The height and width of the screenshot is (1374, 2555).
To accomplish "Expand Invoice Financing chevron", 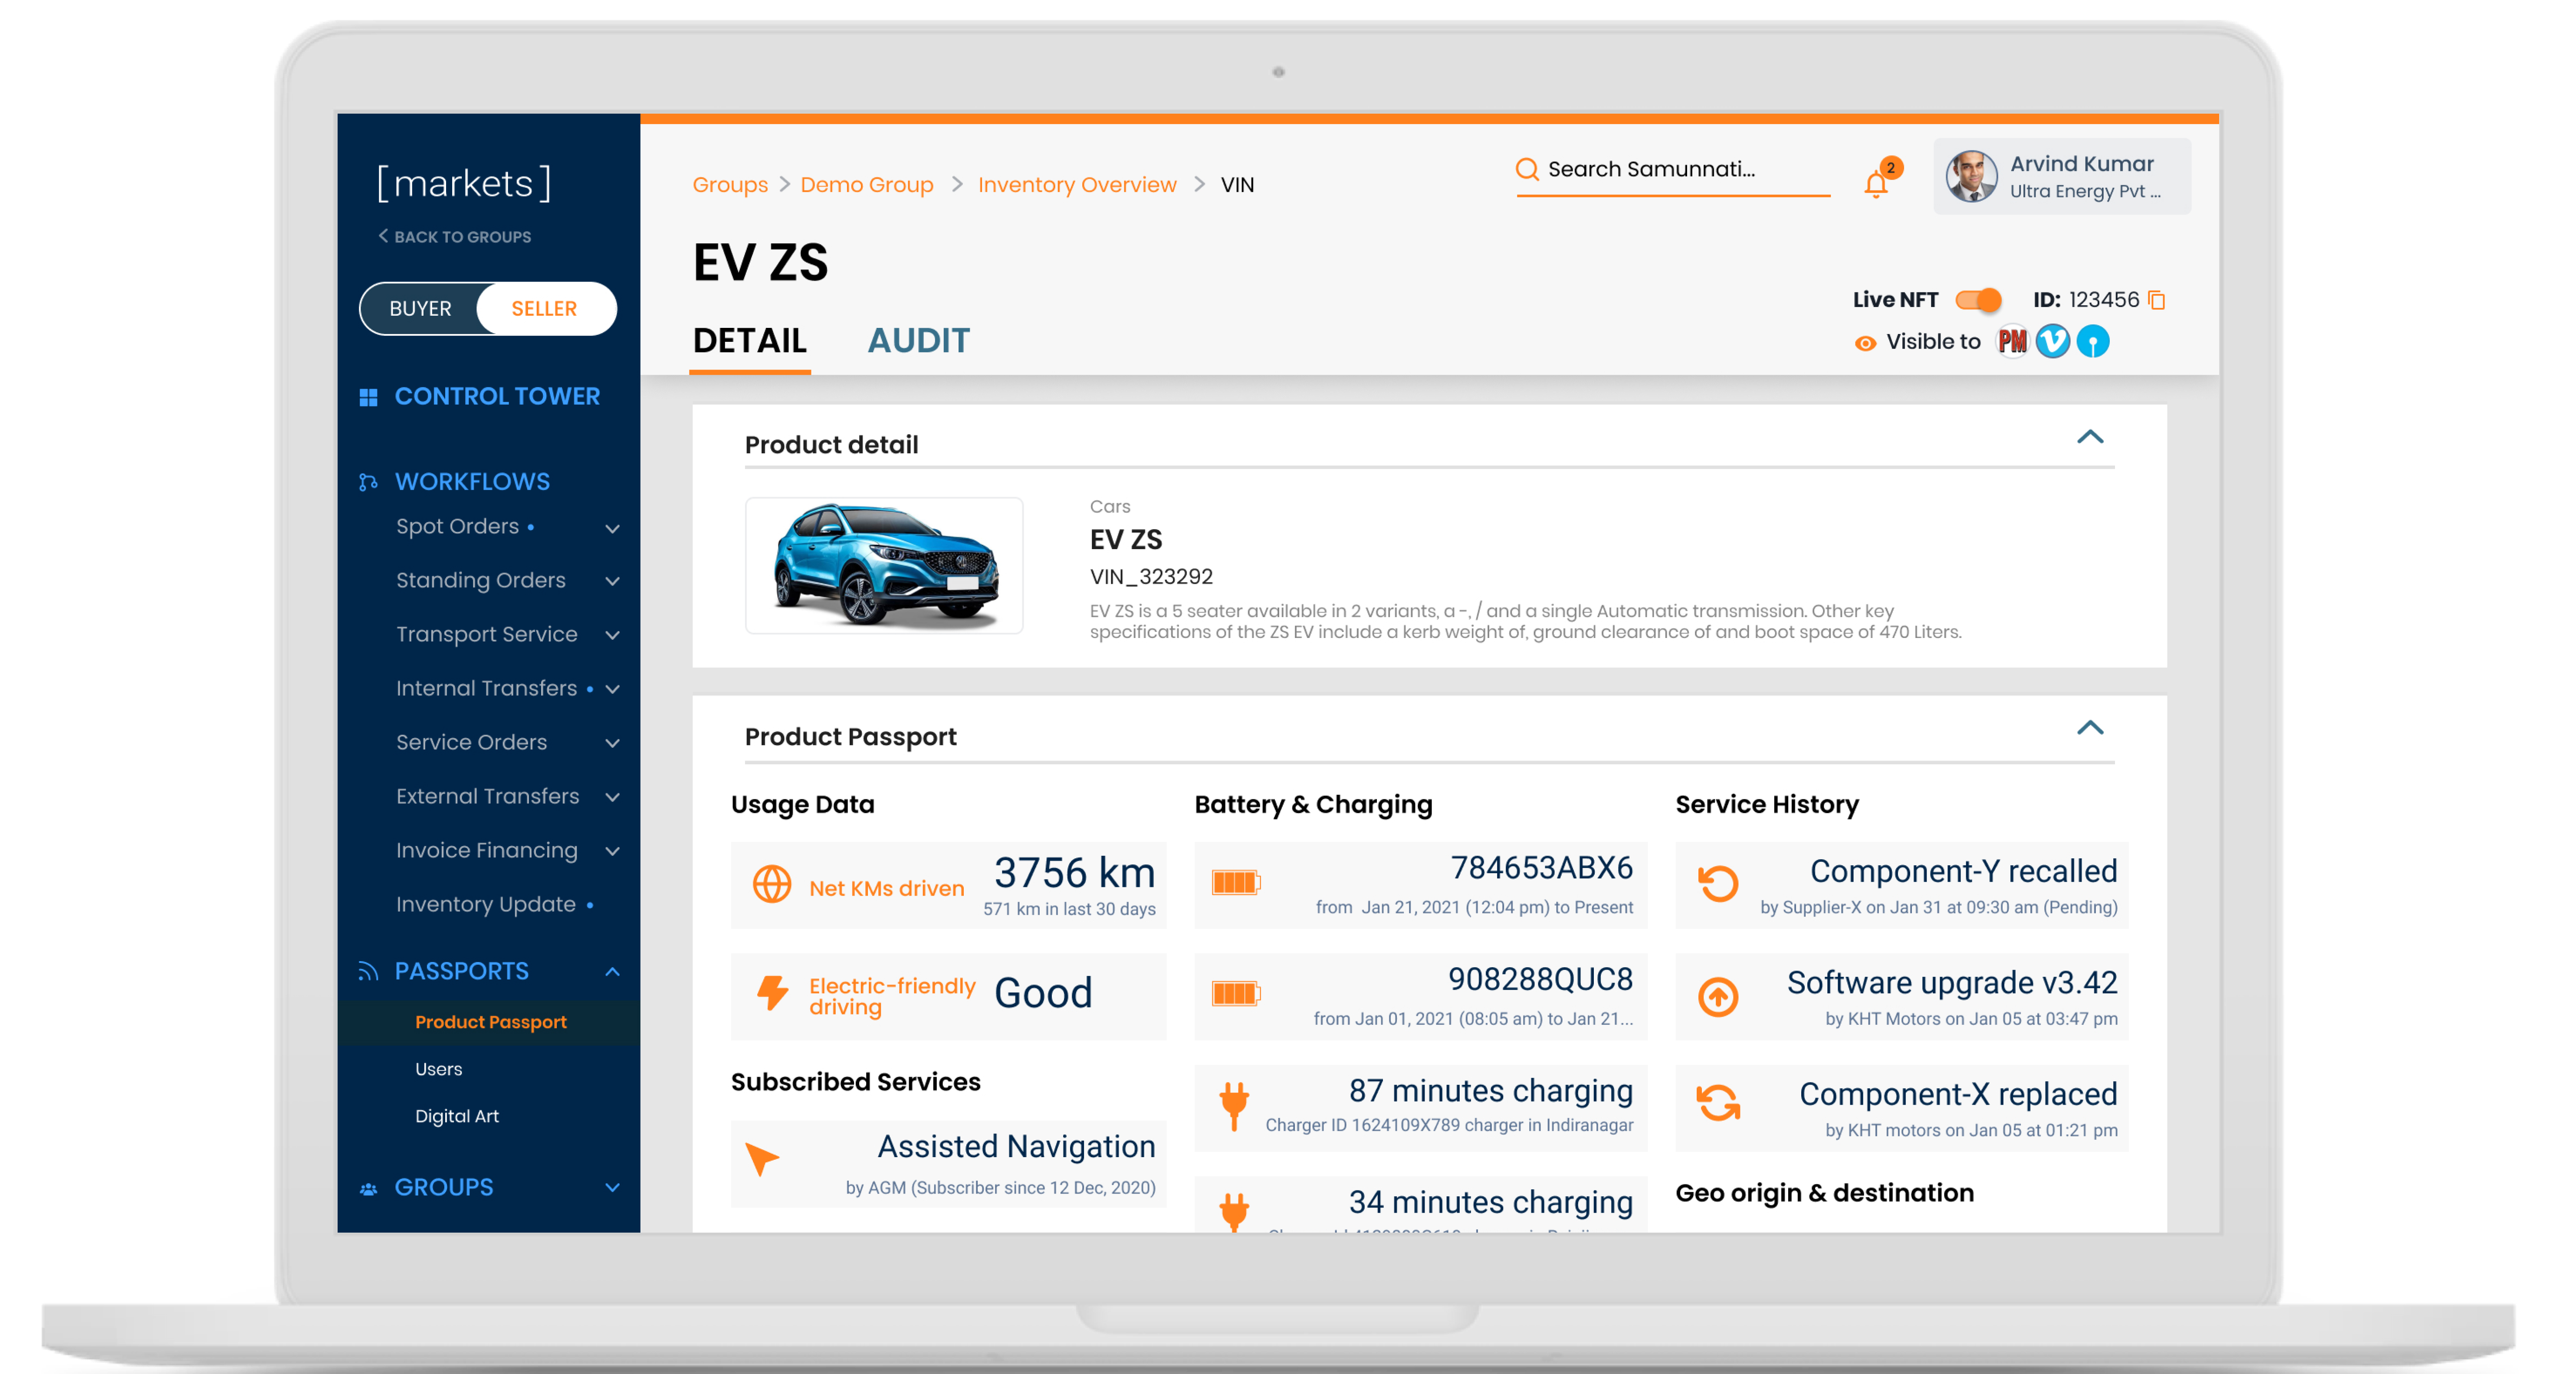I will tap(612, 851).
